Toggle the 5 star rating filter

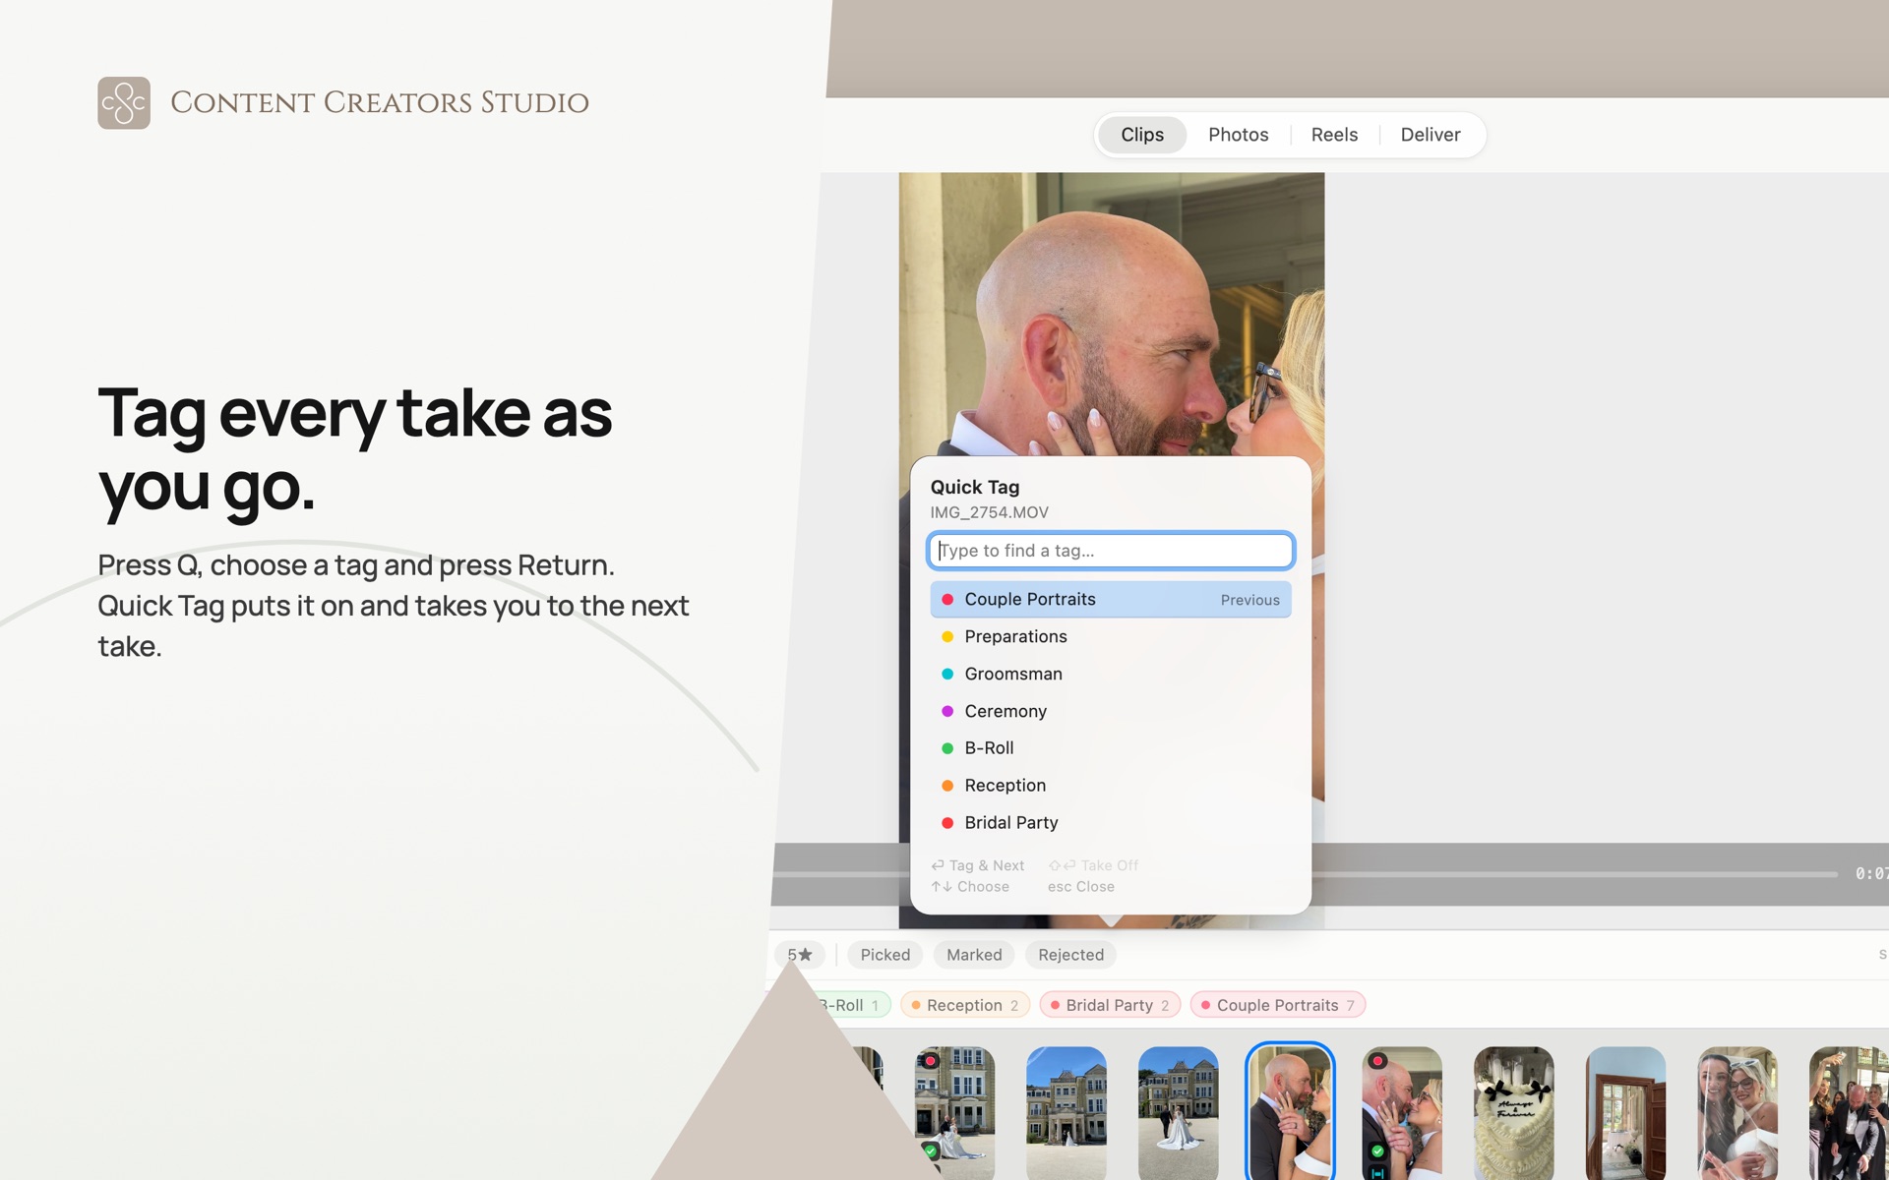(800, 955)
